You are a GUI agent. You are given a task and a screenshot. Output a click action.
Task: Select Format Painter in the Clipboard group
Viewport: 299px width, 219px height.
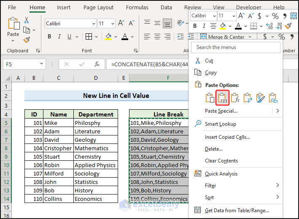point(27,40)
